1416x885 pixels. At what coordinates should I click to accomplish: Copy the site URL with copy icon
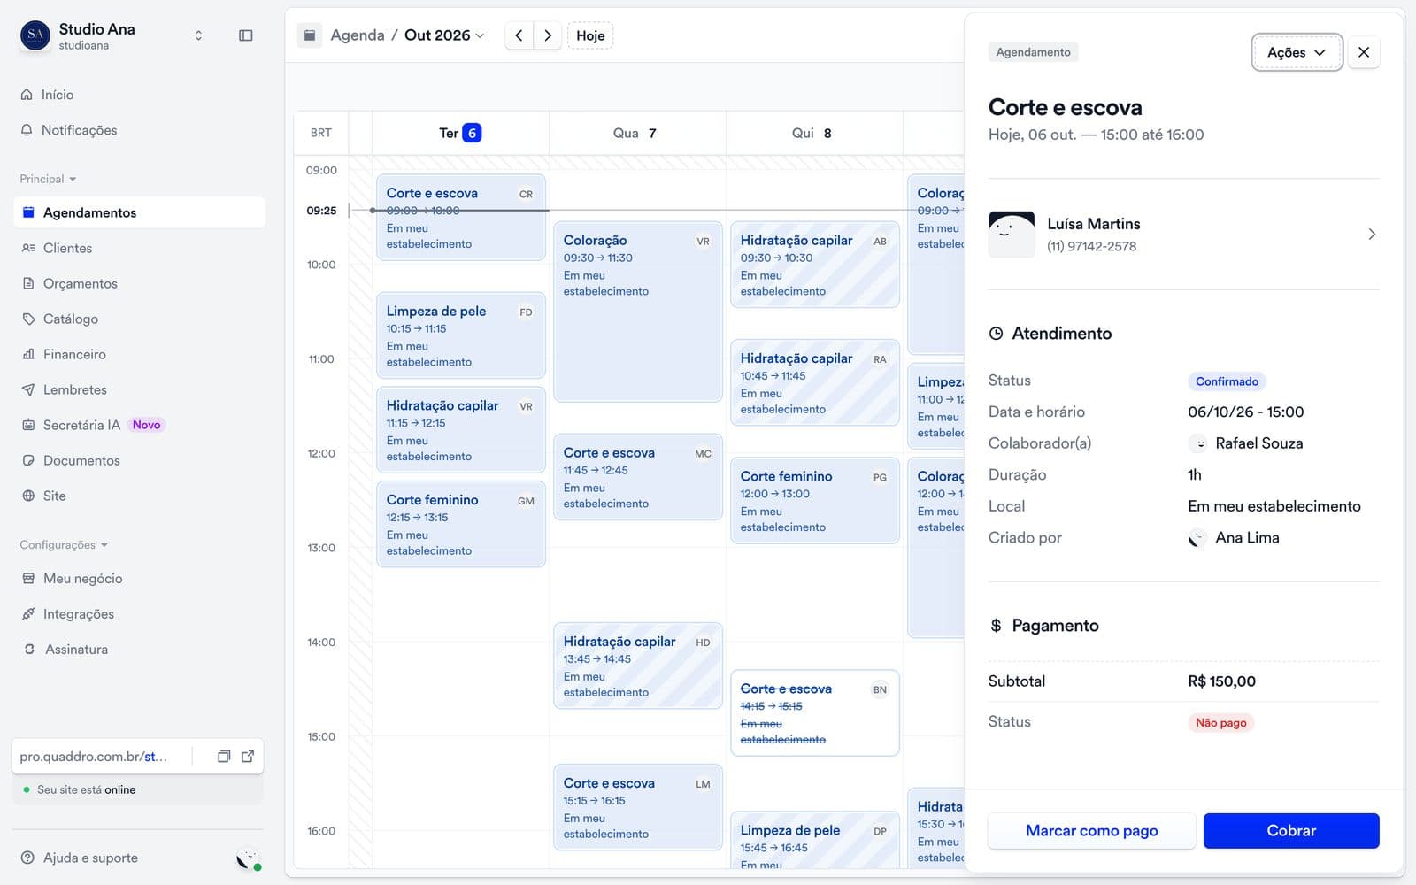(224, 757)
